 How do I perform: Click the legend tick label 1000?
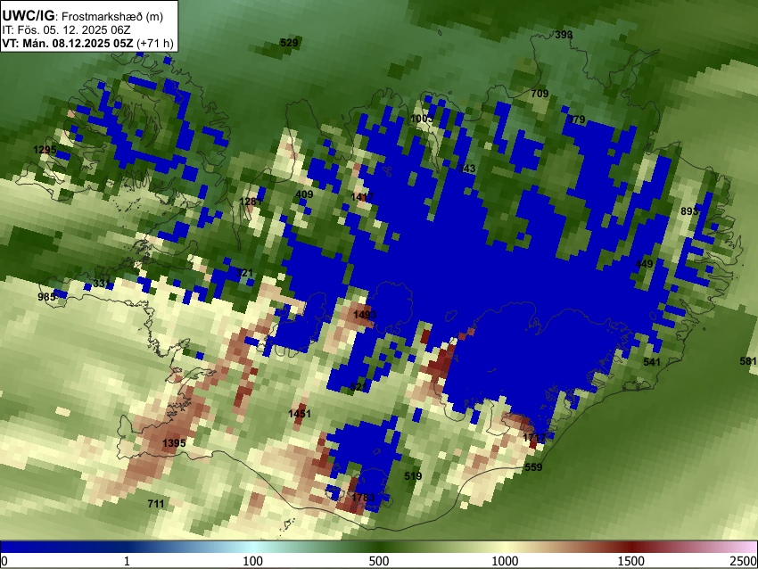[505, 561]
